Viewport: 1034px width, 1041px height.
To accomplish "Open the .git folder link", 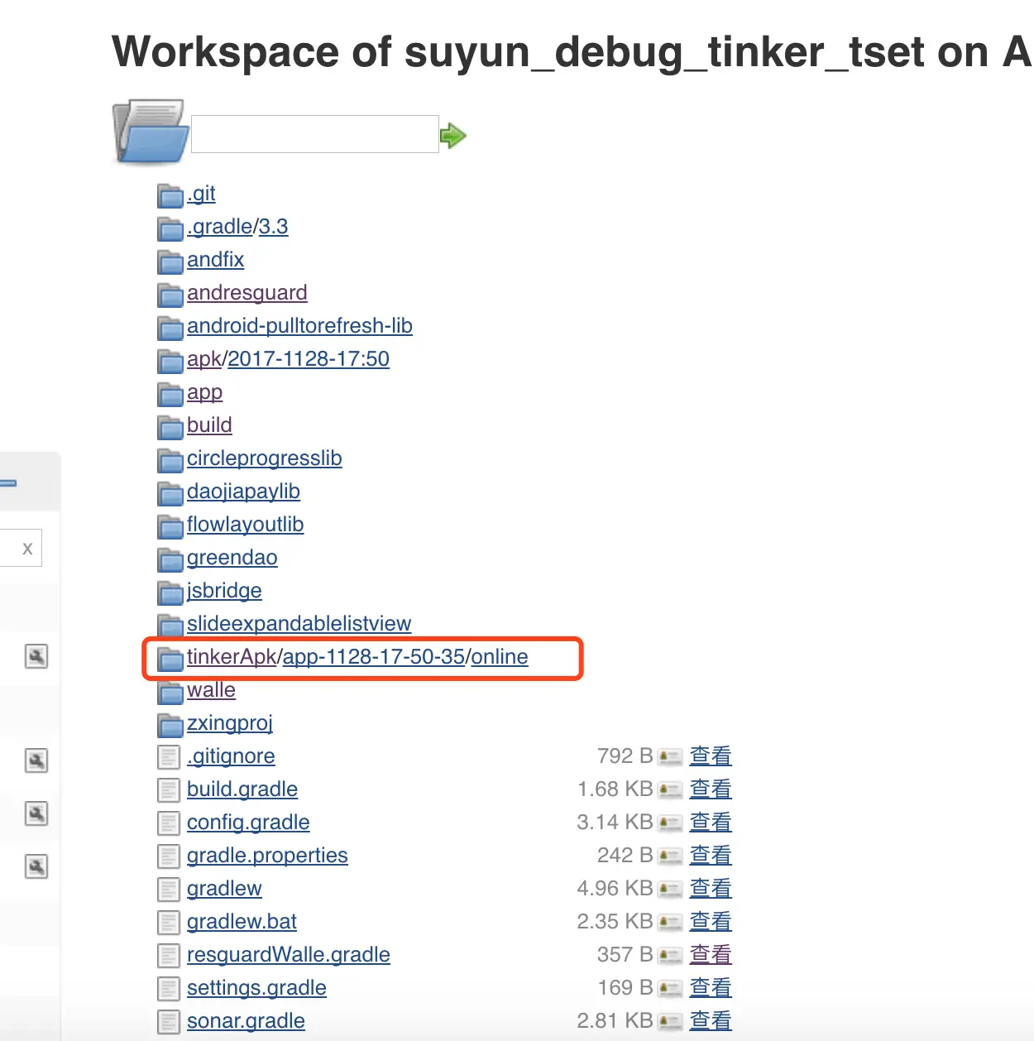I will (201, 194).
